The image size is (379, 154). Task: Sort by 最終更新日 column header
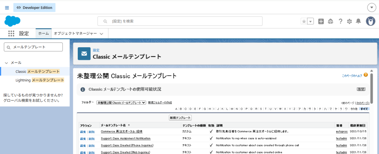tap(358, 126)
